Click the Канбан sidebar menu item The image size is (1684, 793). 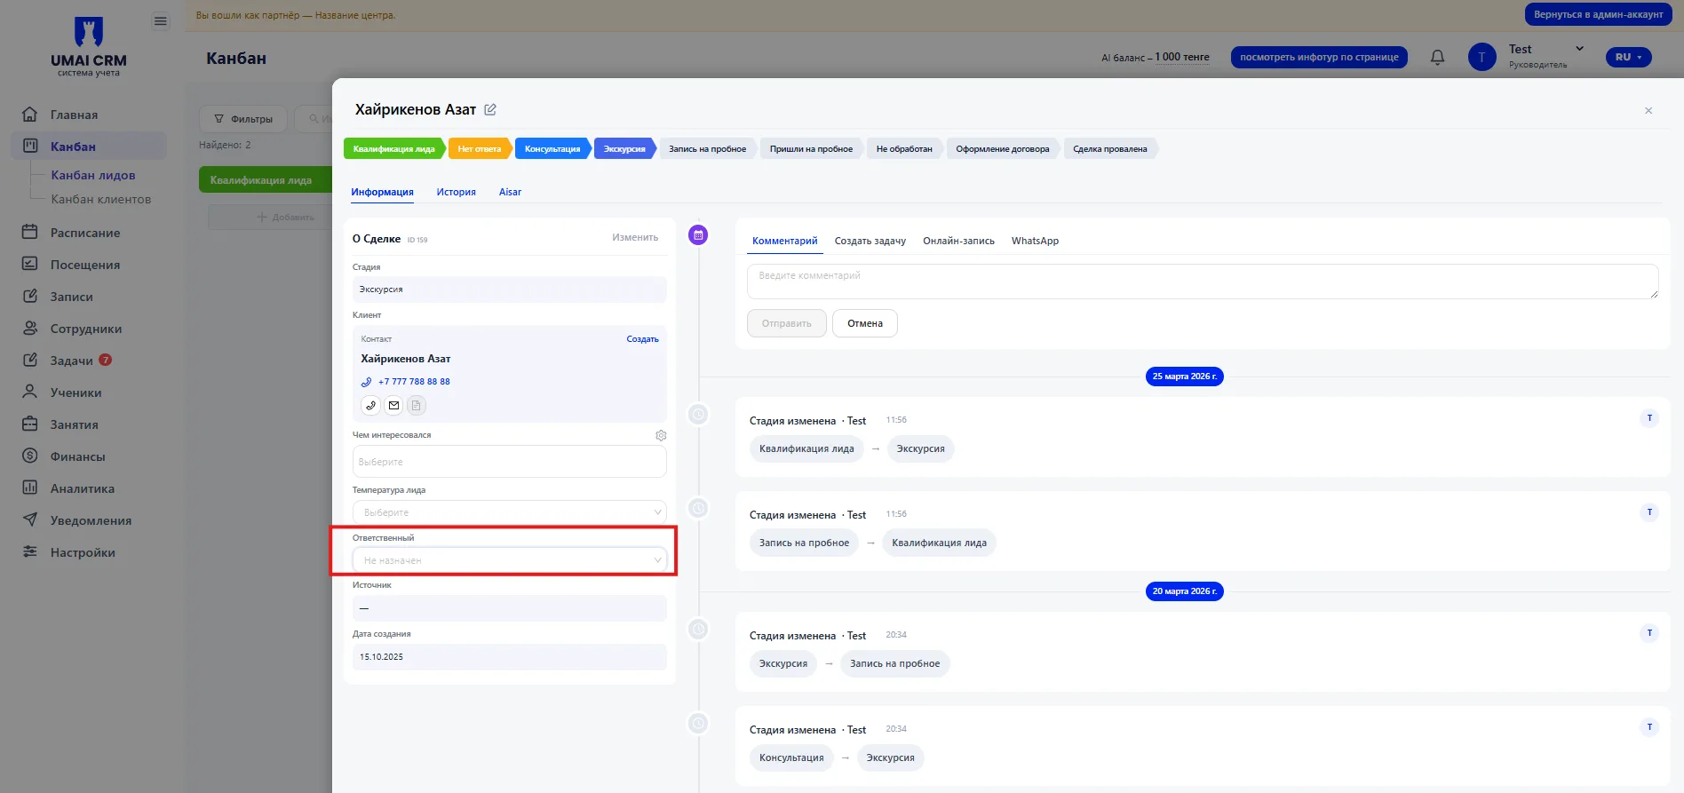(x=89, y=146)
